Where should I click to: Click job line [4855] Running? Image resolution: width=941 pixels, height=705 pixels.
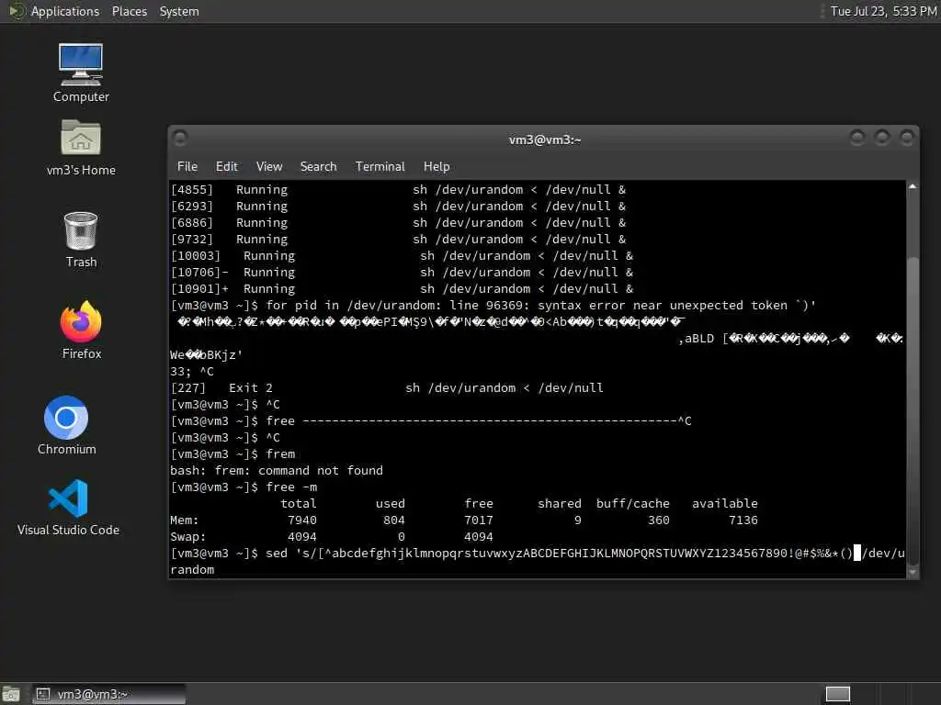[398, 189]
